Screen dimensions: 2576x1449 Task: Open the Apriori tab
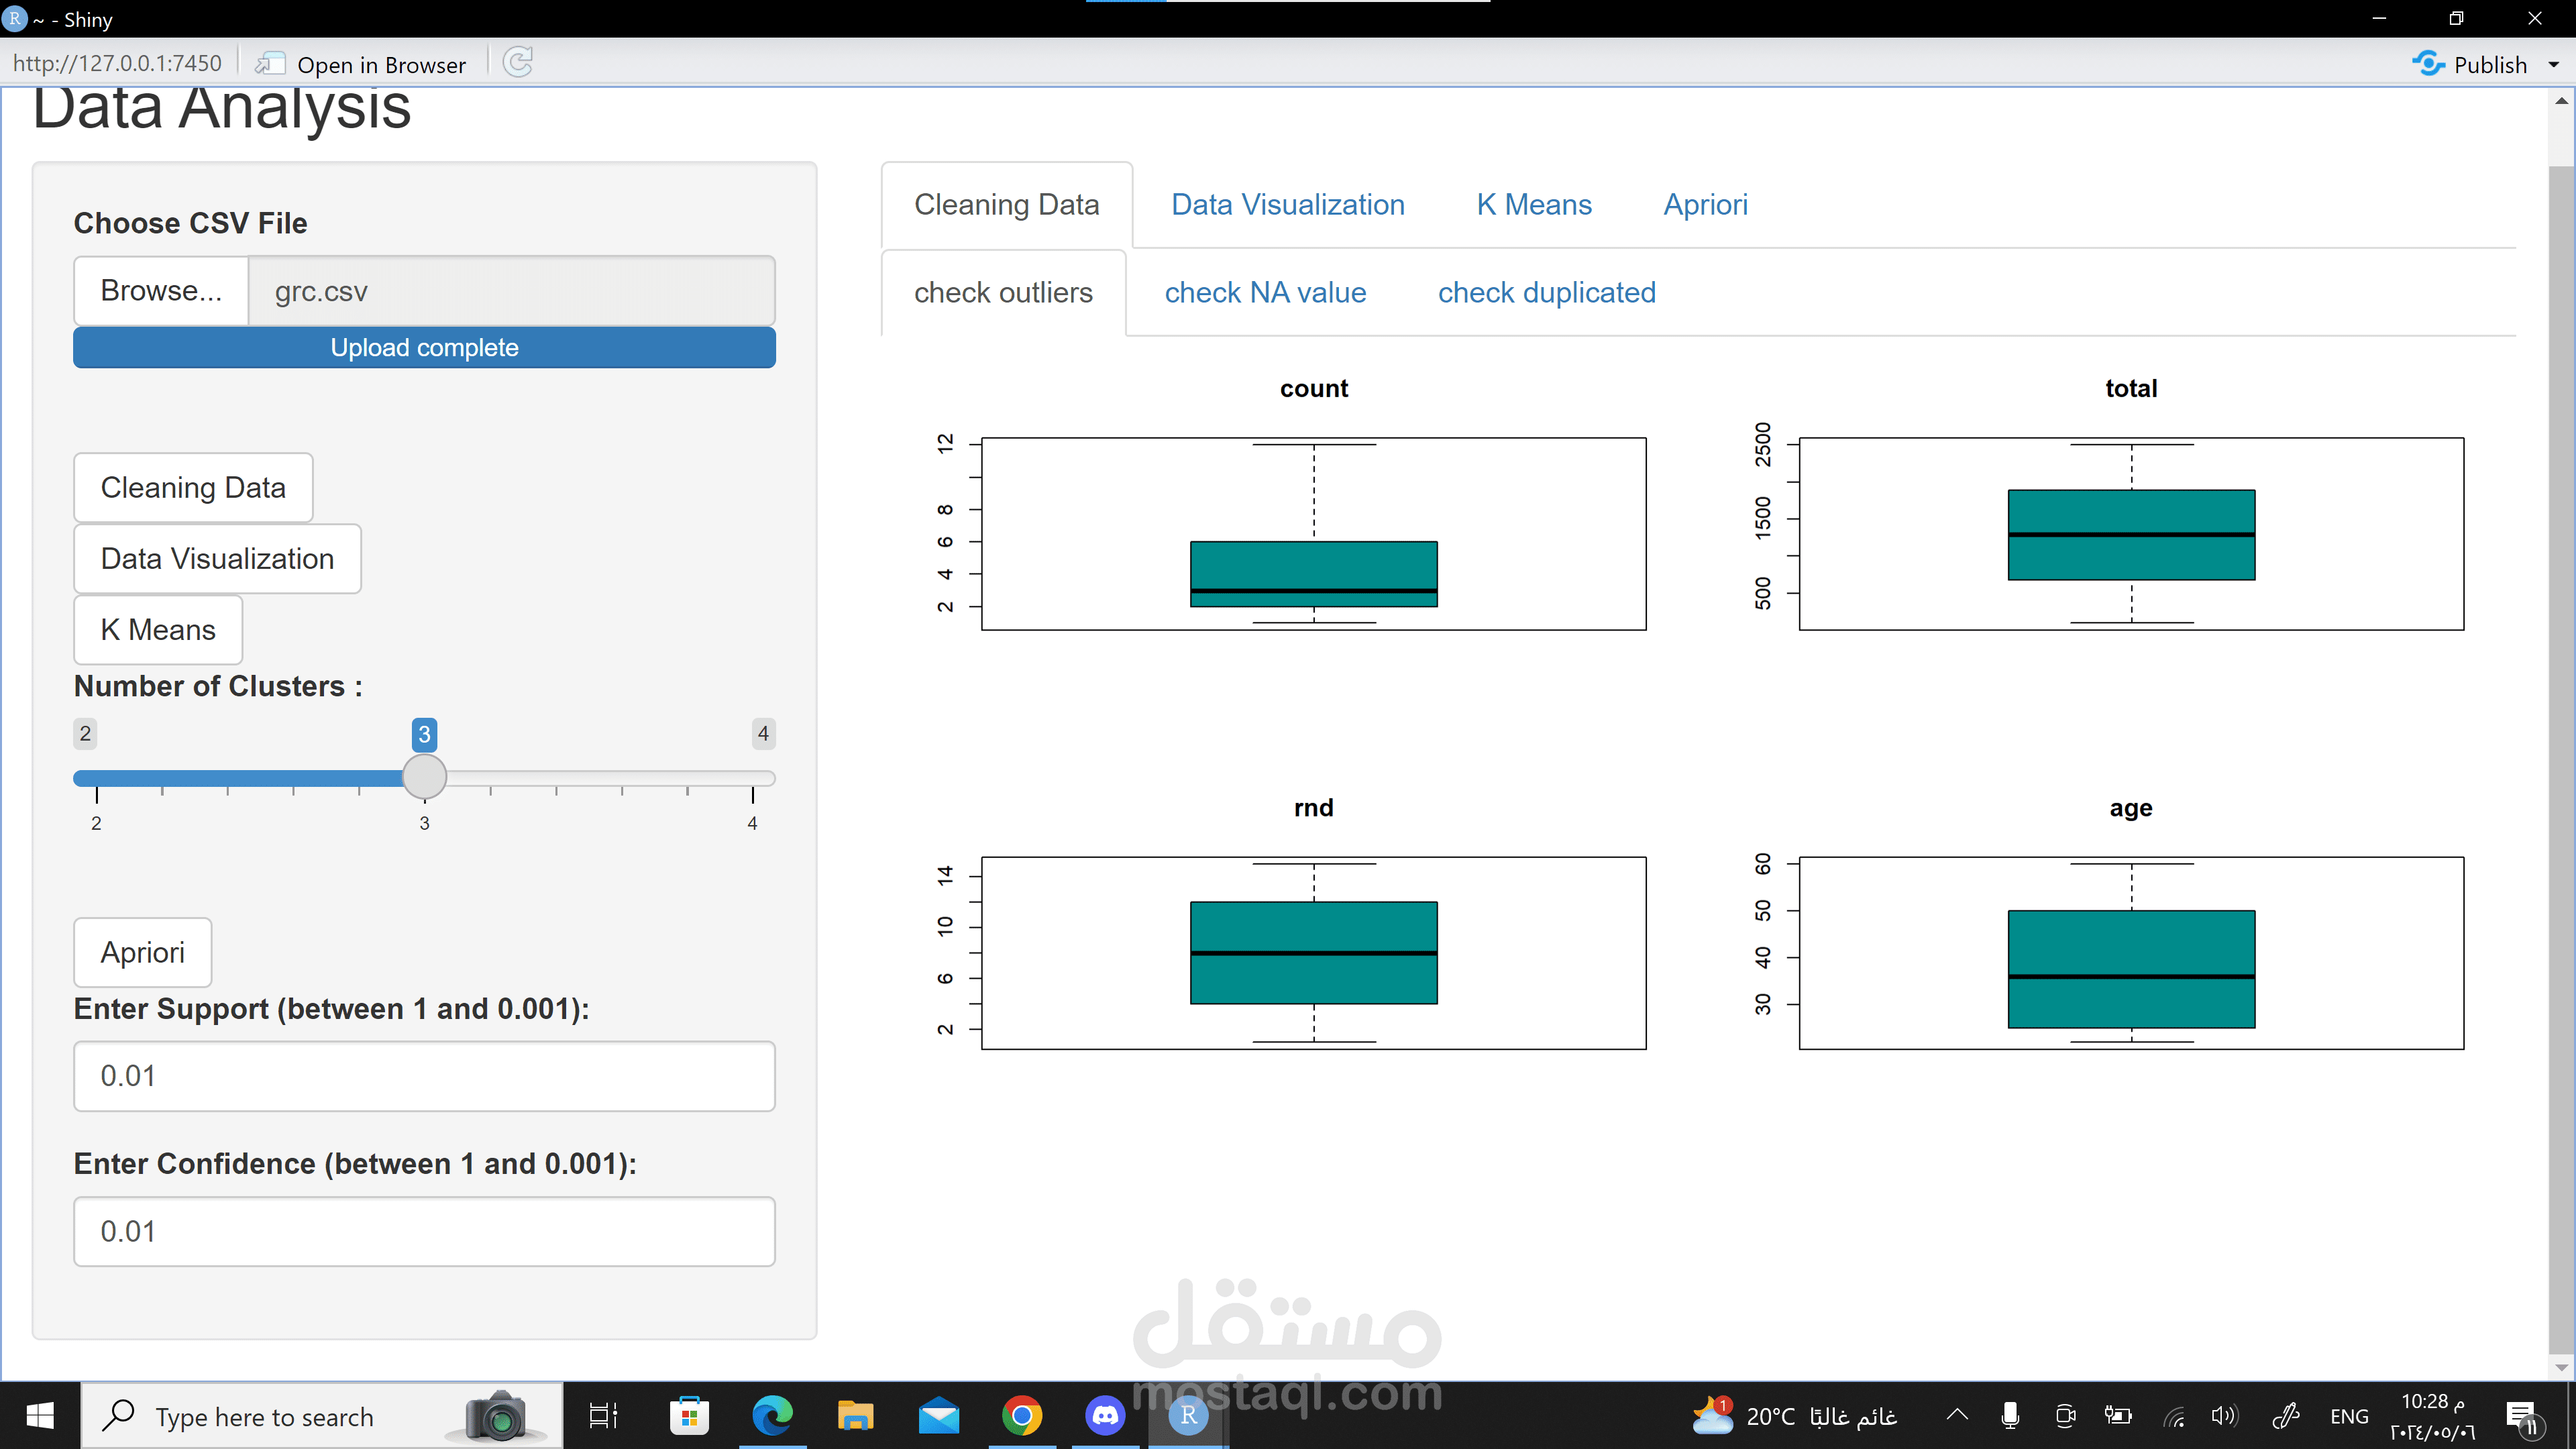coord(1705,205)
